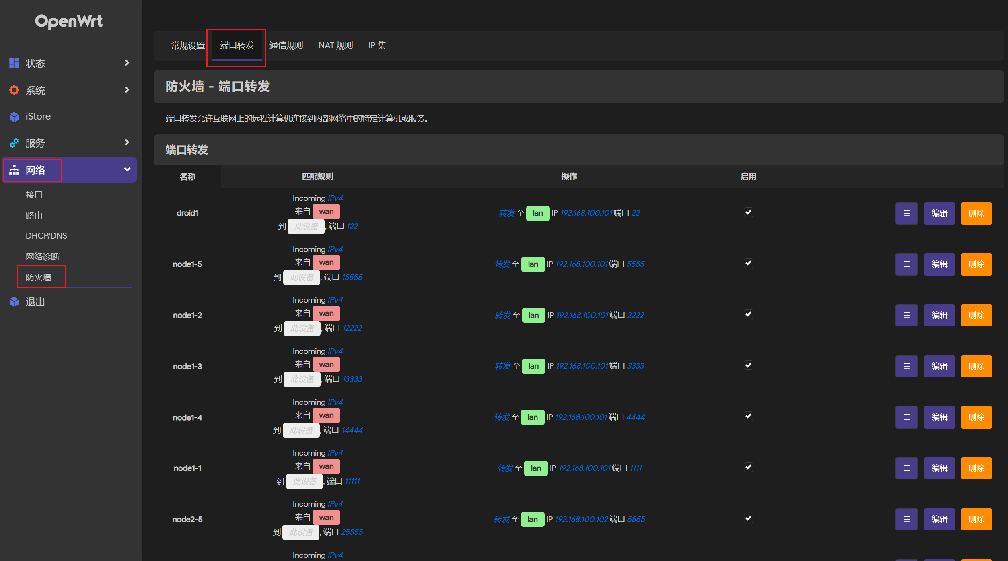1008x561 pixels.
Task: Switch to the 通信规则 tab
Action: pos(286,45)
